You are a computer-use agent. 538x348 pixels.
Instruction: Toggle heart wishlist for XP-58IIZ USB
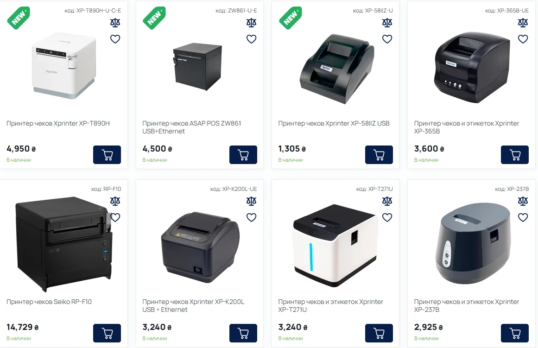(x=387, y=39)
